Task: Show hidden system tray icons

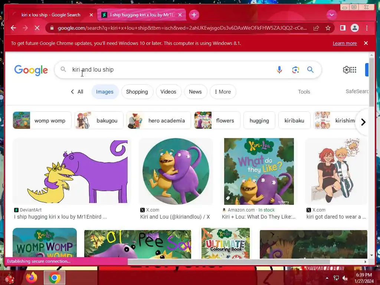Action: click(x=327, y=278)
